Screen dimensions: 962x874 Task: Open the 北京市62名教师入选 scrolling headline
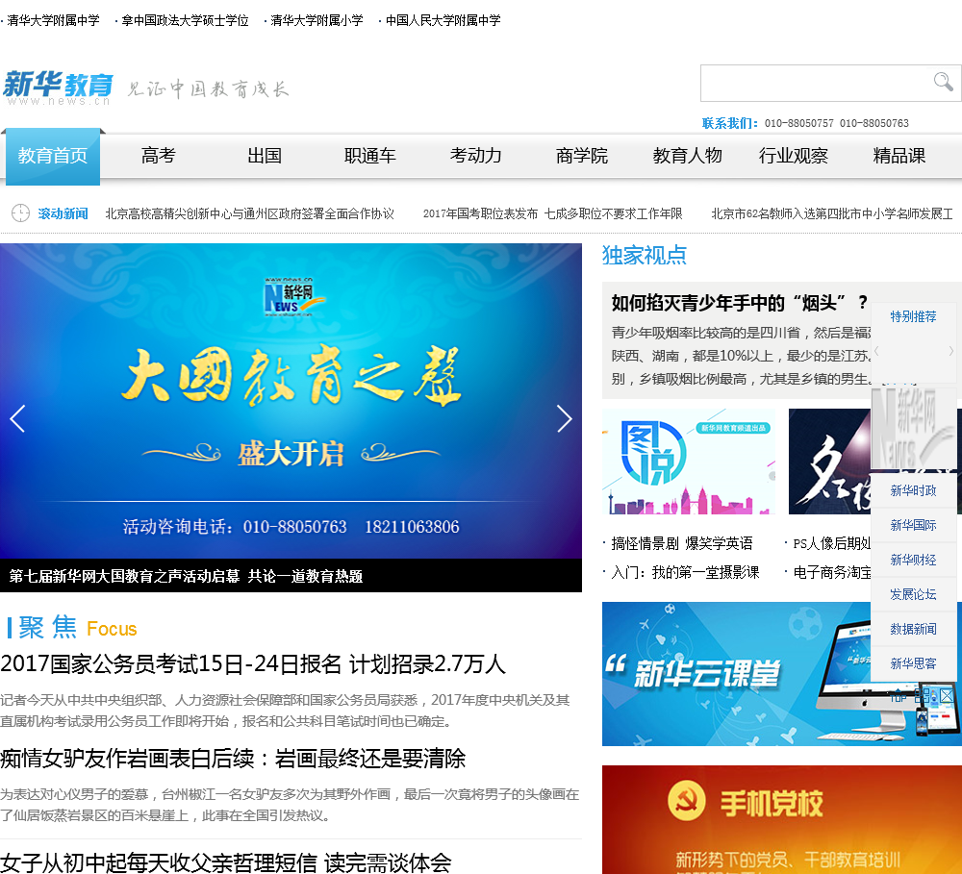tap(832, 213)
